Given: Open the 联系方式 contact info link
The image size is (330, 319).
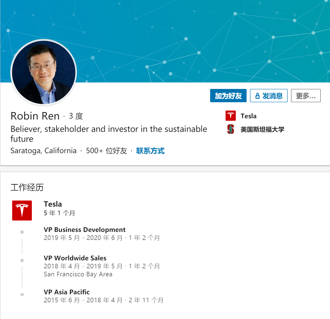Looking at the screenshot, I should (x=150, y=151).
